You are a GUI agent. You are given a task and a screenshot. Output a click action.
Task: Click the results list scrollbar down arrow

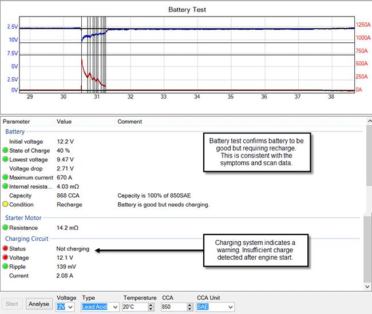(368, 287)
